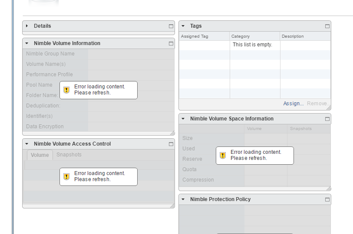This screenshot has height=234, width=353.
Task: Maximize the Nimble Protection Policy panel
Action: (327, 200)
